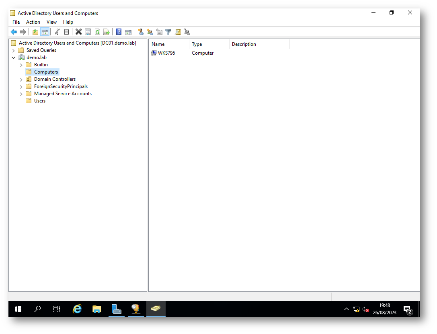
Task: Show hidden system tray icons
Action: tap(347, 309)
